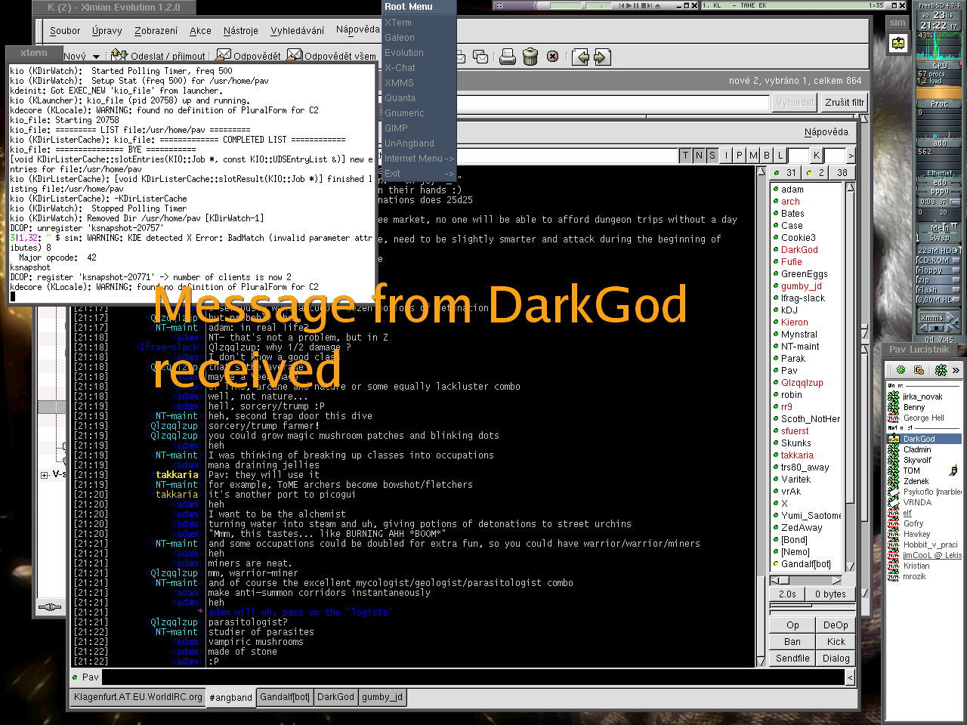Open DarkGod contact in buddy list
Viewport: 967px width, 725px height.
919,439
